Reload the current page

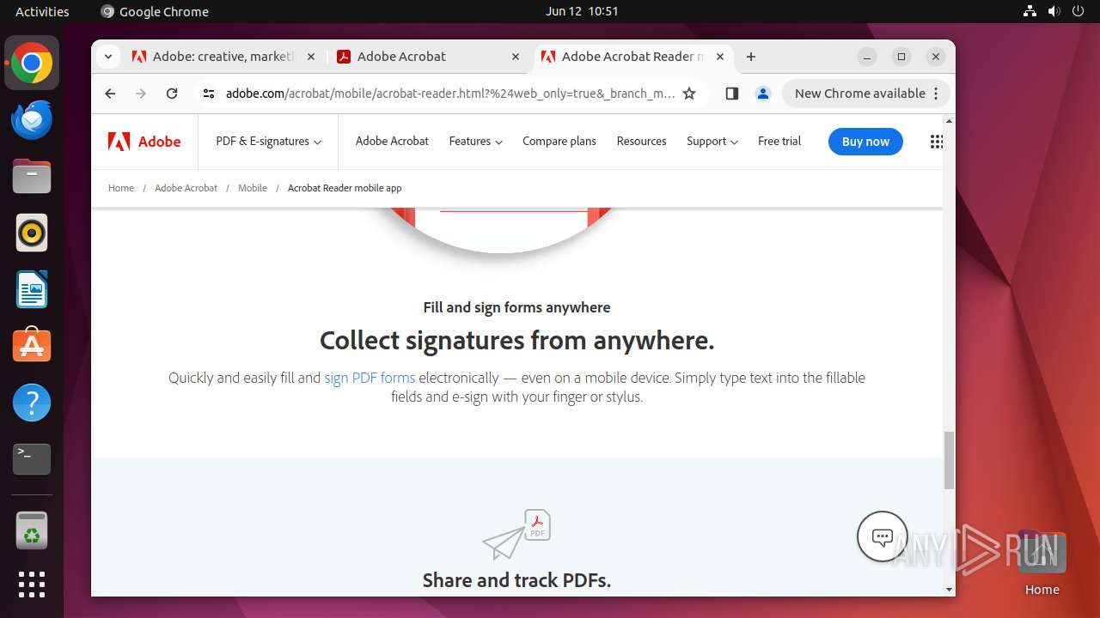[x=172, y=94]
